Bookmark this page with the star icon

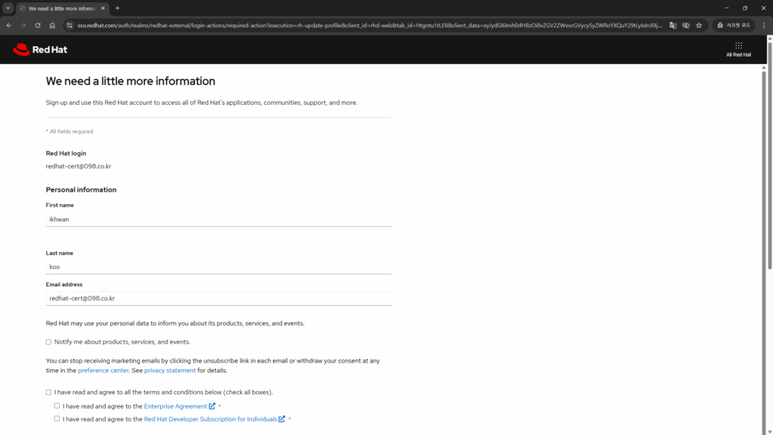(699, 25)
